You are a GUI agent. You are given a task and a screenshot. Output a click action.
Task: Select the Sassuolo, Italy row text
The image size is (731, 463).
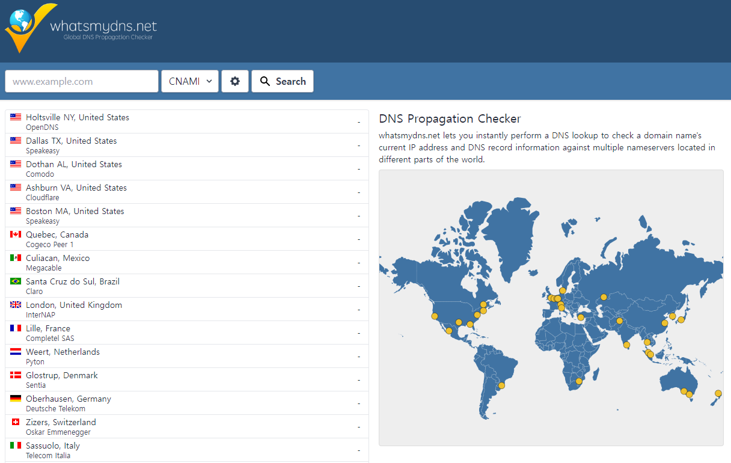pyautogui.click(x=53, y=446)
